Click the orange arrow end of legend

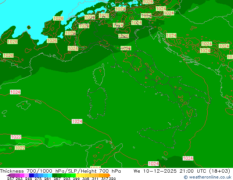(110, 175)
